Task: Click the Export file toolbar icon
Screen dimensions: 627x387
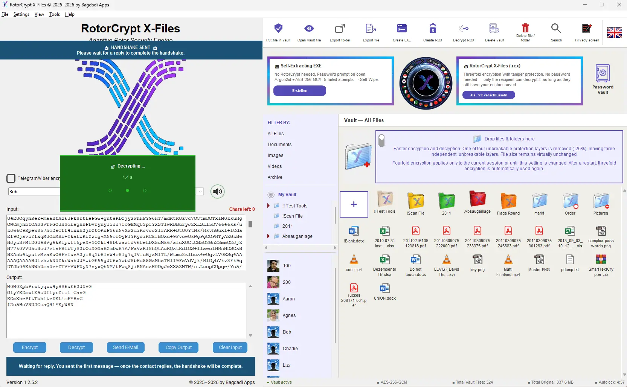Action: pos(371,28)
